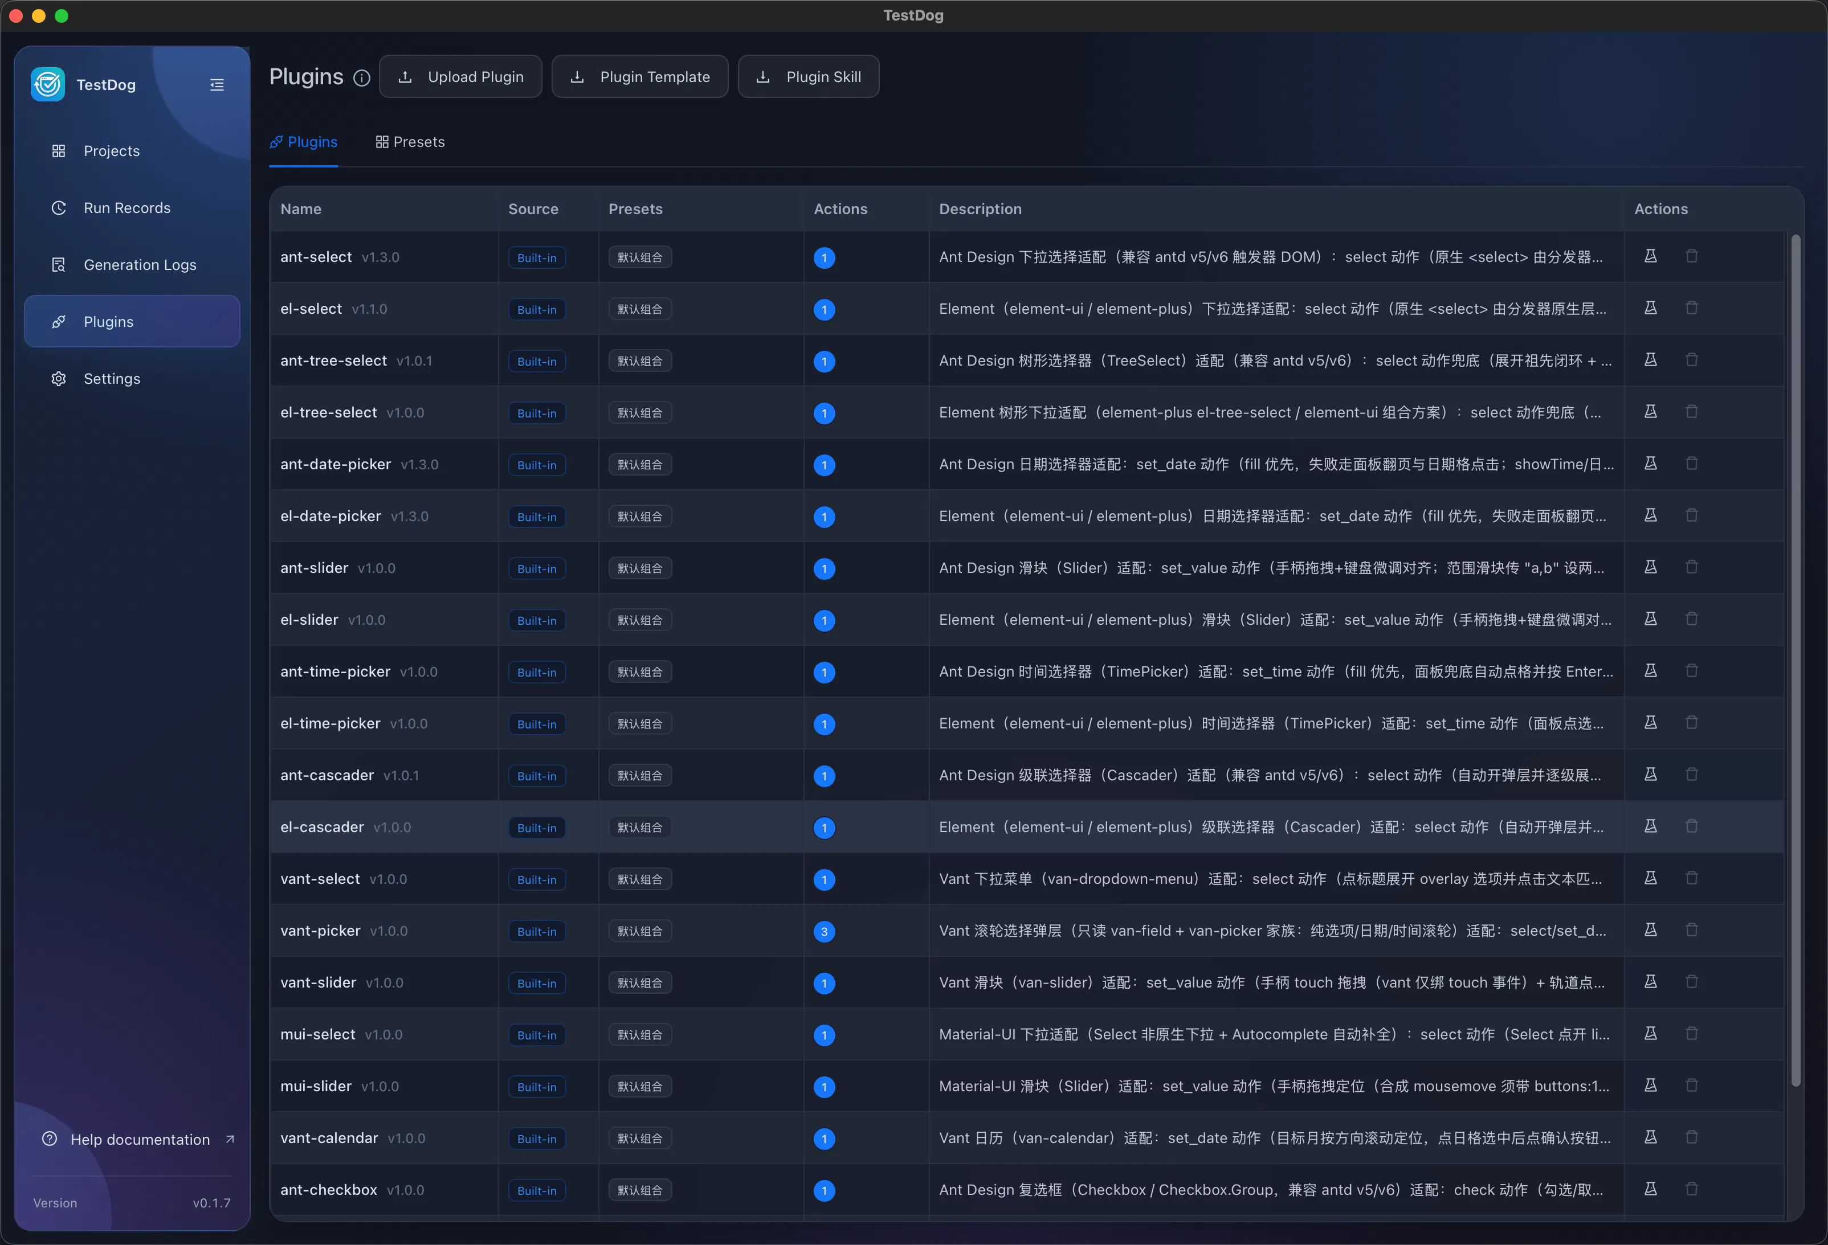1828x1245 pixels.
Task: Click trash icon in vant-picker row
Action: click(1691, 930)
